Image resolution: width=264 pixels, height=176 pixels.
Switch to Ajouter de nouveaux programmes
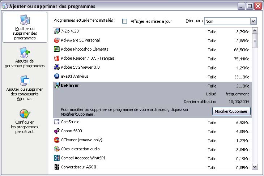tap(25, 58)
